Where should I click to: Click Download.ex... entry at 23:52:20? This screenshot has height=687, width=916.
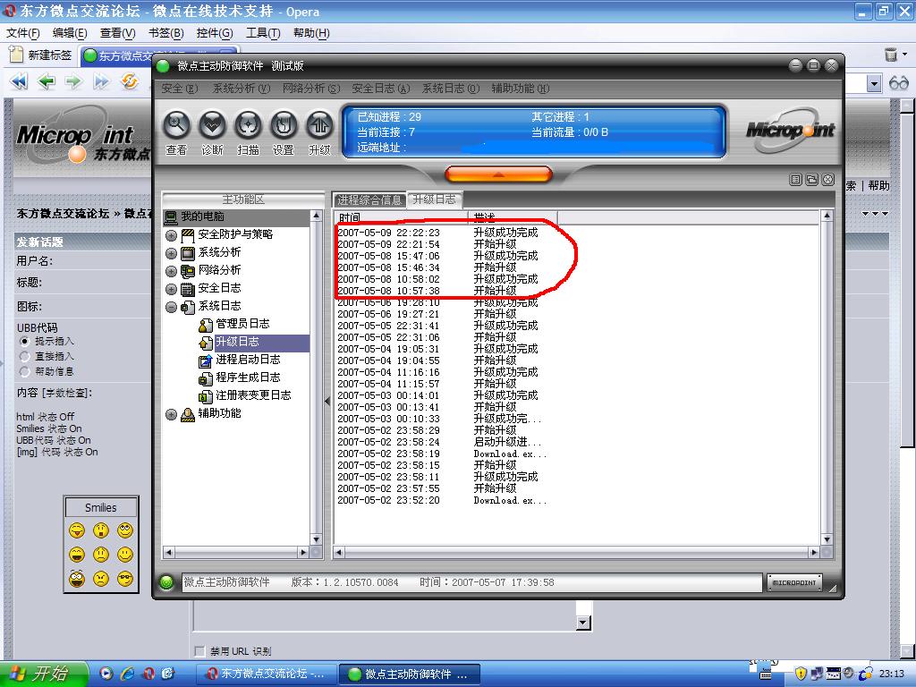click(510, 500)
